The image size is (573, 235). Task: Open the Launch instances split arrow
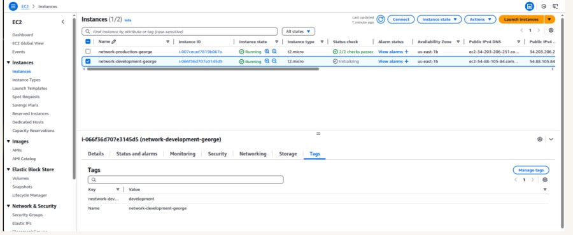[x=549, y=19]
